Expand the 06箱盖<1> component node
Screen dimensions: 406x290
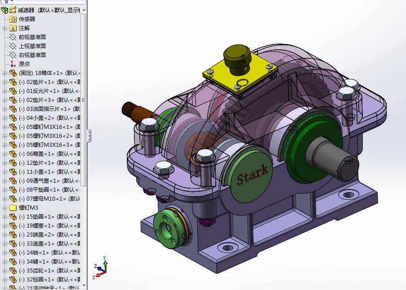[4, 154]
